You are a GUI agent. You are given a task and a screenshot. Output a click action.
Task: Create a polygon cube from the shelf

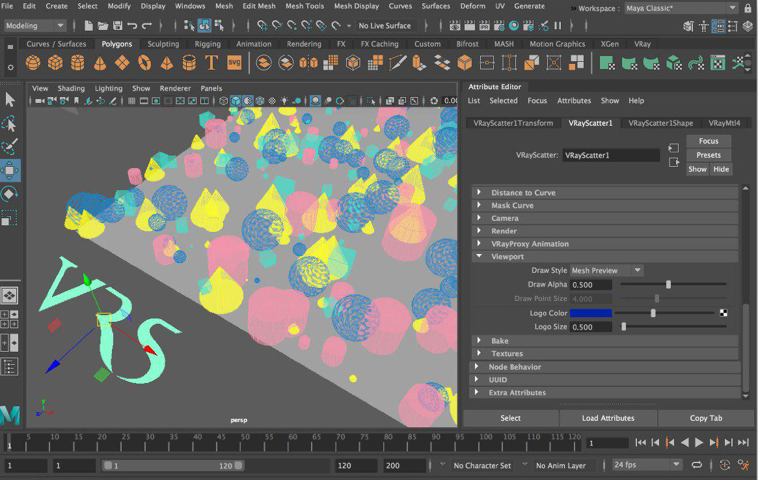click(x=55, y=63)
